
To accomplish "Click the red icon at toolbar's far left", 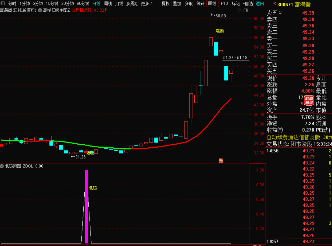I will click(x=3, y=4).
